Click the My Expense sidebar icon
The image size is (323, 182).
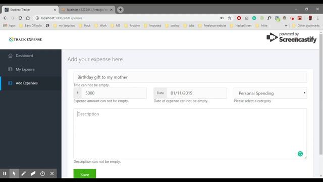[x=10, y=69]
